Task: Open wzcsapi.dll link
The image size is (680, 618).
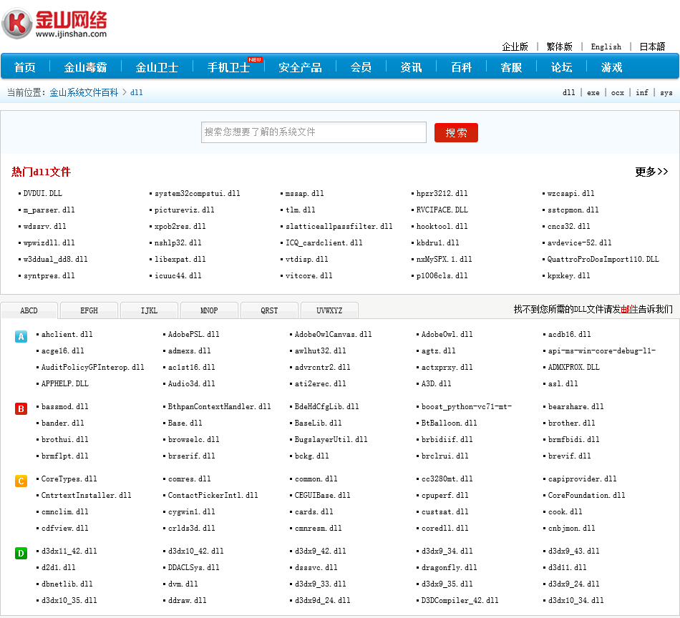Action: coord(570,193)
